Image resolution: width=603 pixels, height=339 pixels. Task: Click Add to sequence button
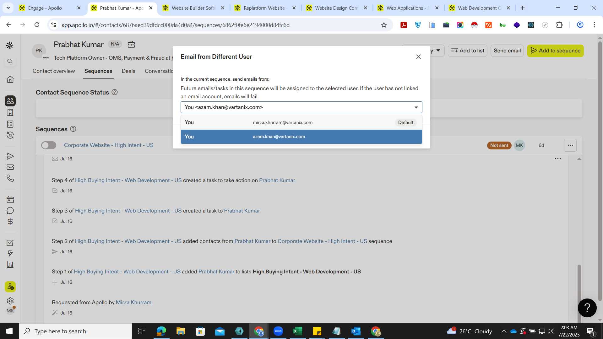pyautogui.click(x=555, y=51)
